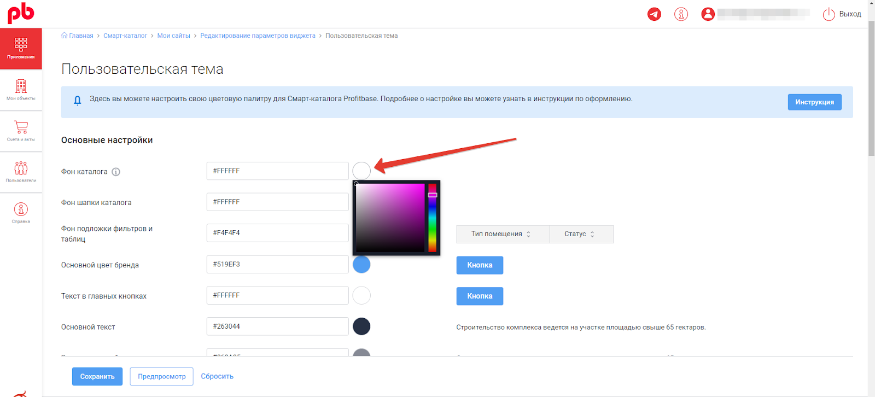The image size is (875, 397).
Task: Click the Предпросмотр button
Action: 161,376
